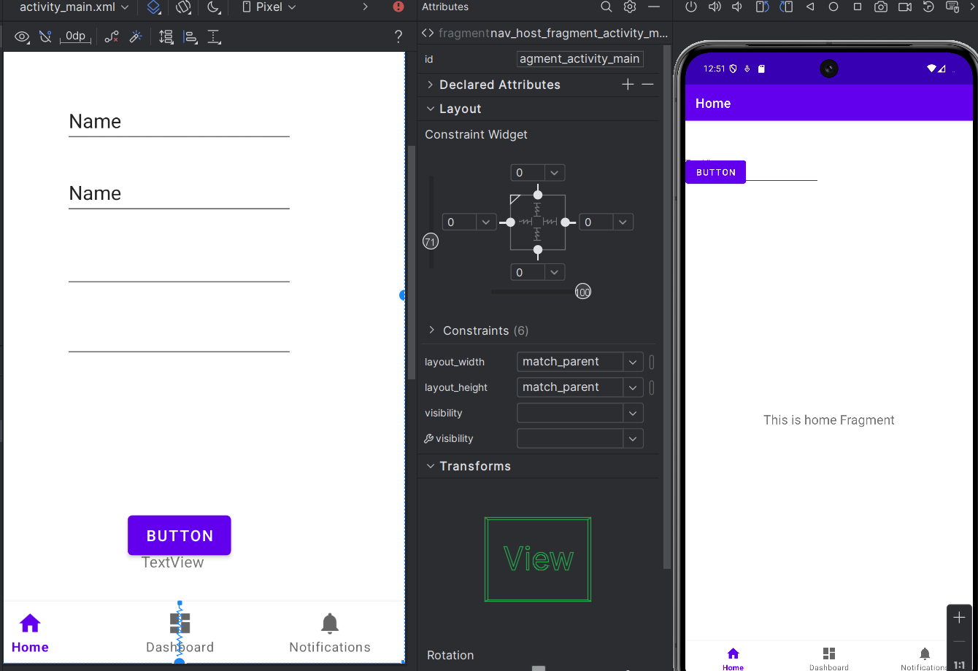
Task: Clear all constraints with the delete-constraints icon
Action: 111,36
